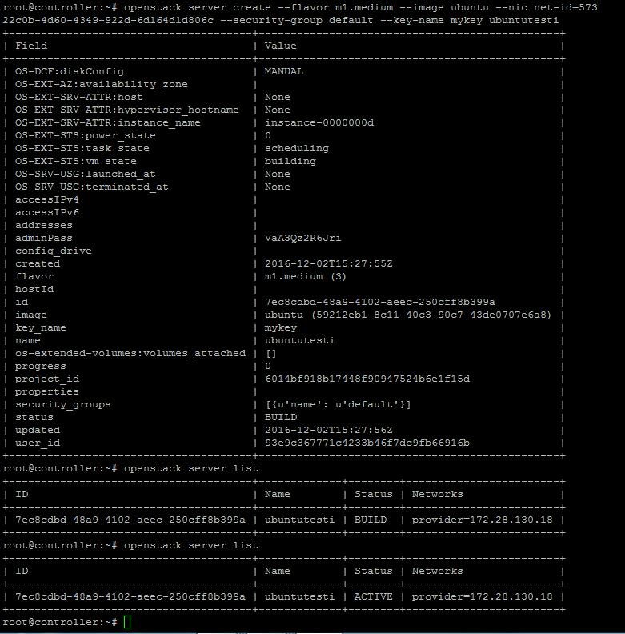Click the progress field name
This screenshot has width=625, height=634.
coord(41,367)
